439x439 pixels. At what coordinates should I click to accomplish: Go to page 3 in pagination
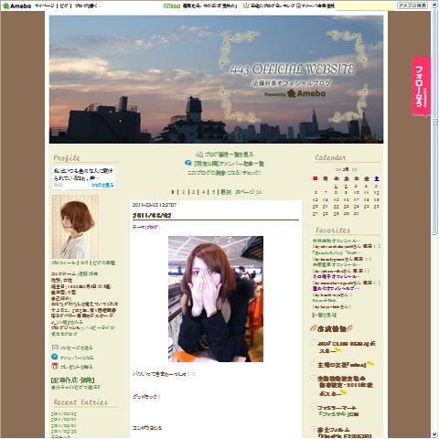pos(193,192)
